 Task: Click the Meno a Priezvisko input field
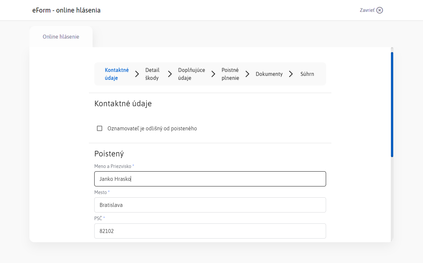click(210, 179)
